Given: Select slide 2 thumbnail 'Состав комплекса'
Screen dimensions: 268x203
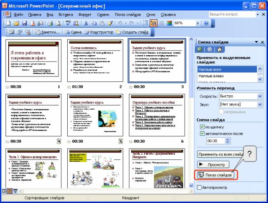Looking at the screenshot, I should 95,60.
